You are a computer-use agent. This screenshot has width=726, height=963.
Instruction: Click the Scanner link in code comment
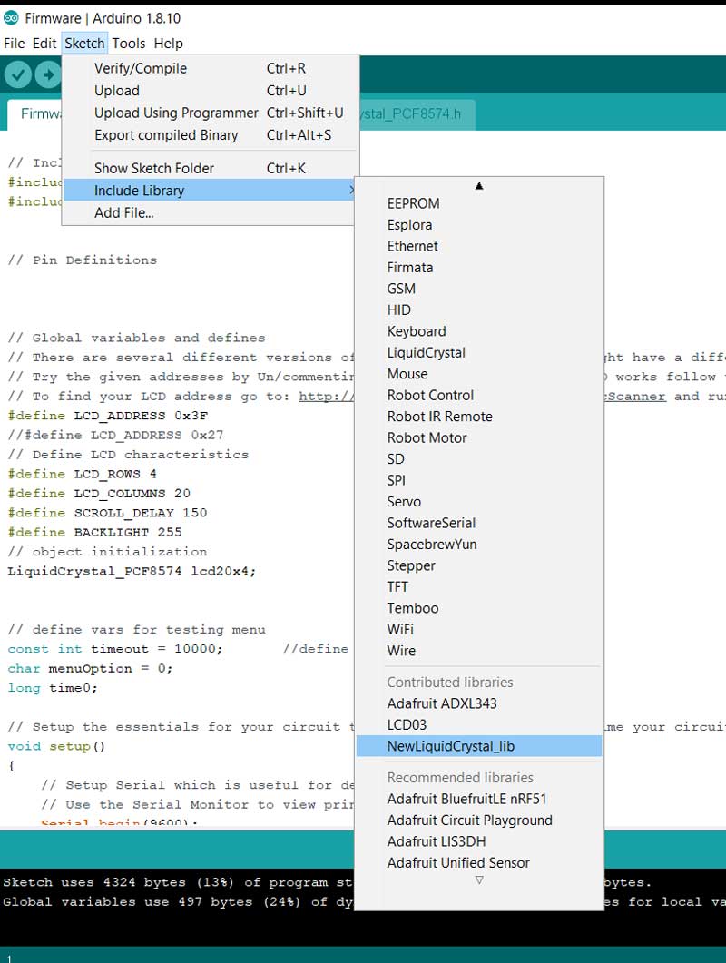(x=635, y=397)
